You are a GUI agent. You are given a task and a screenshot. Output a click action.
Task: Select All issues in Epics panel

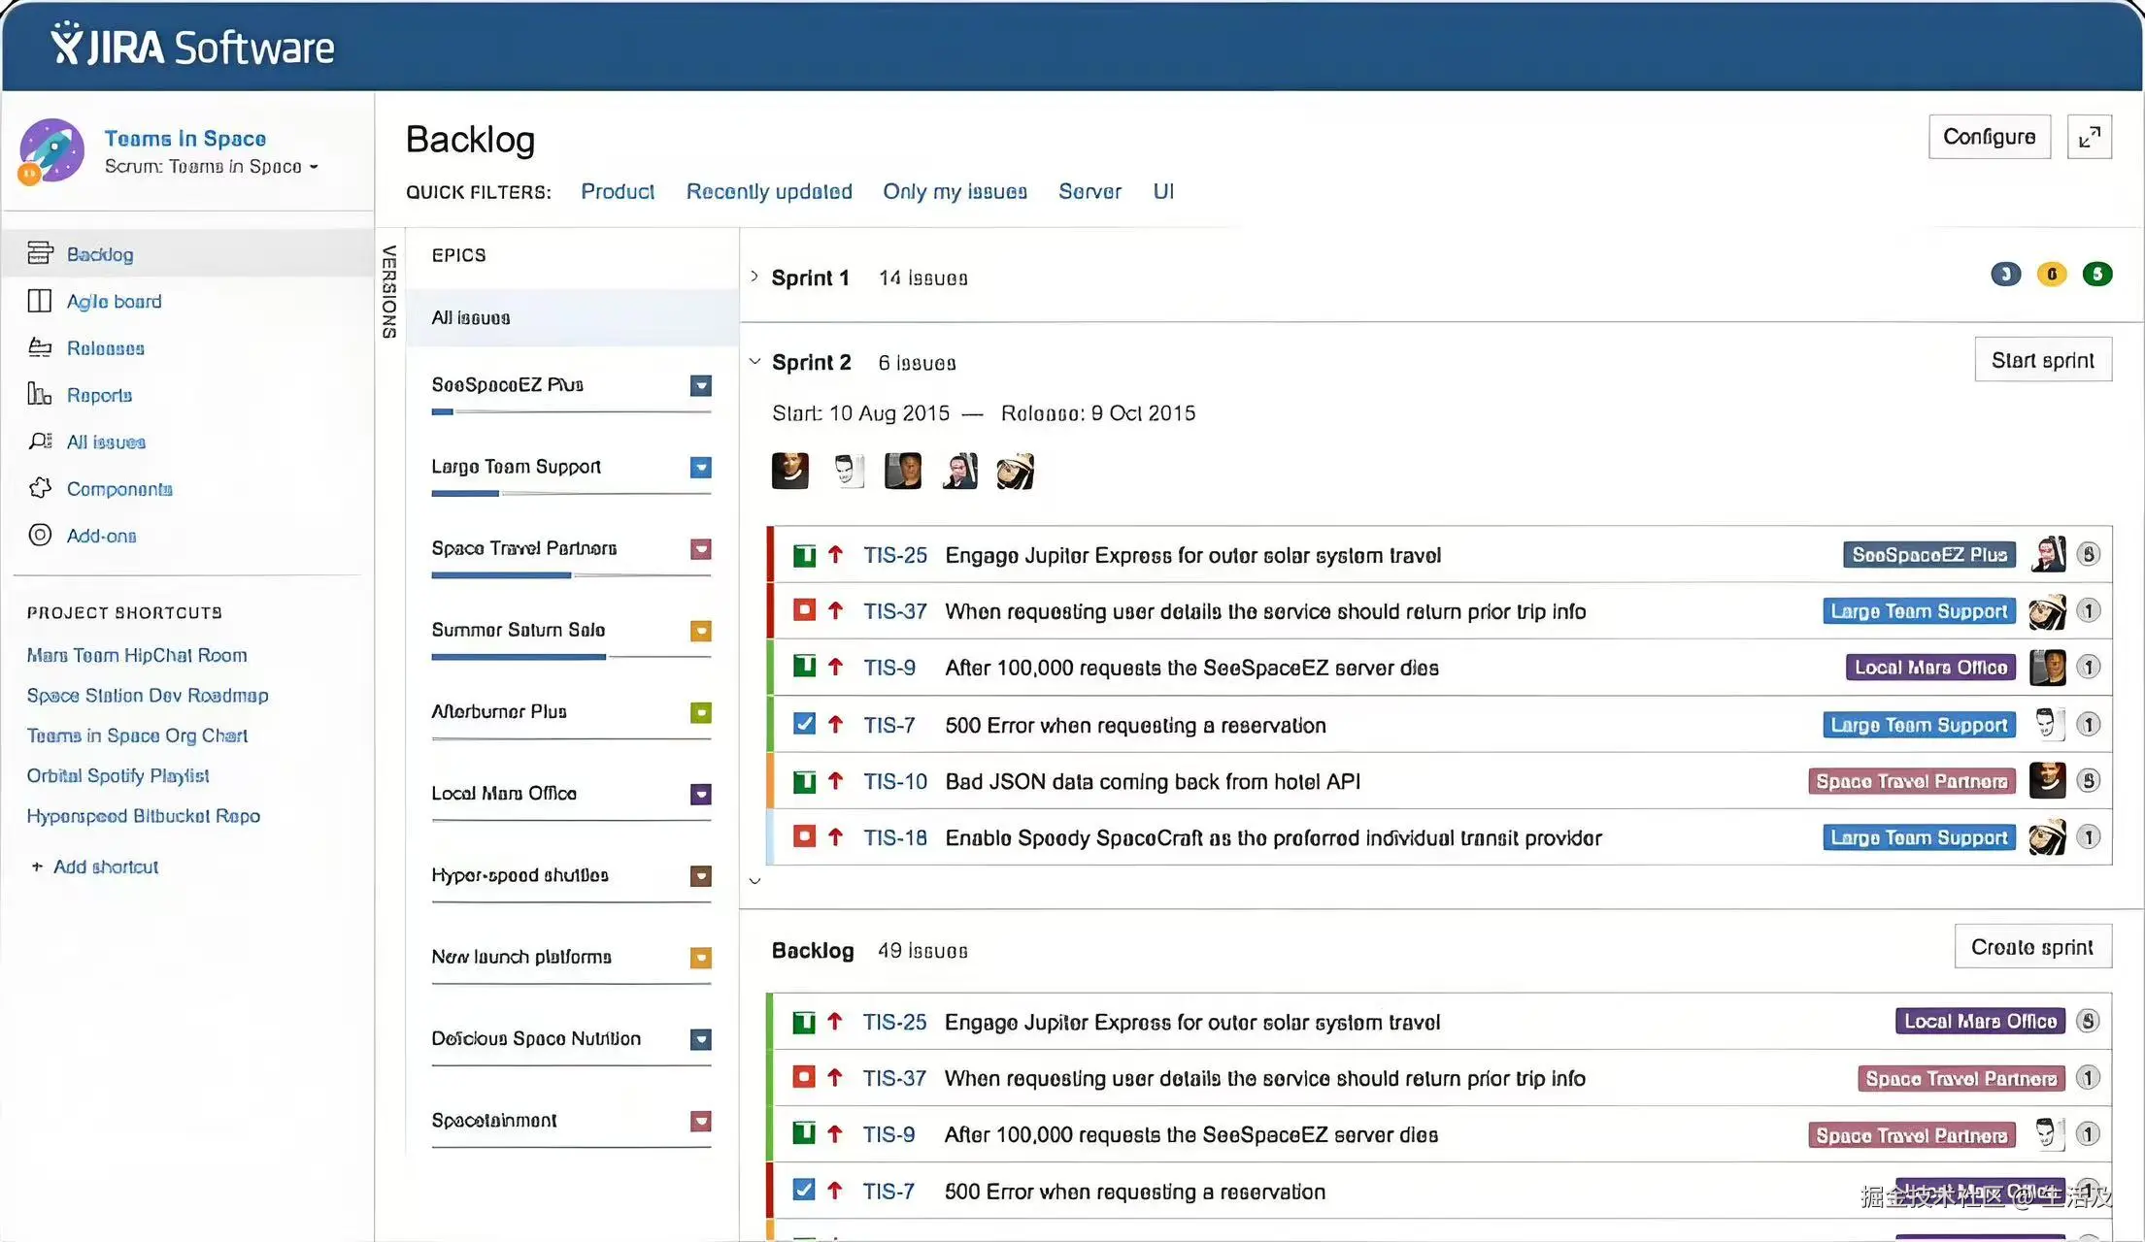(x=471, y=317)
